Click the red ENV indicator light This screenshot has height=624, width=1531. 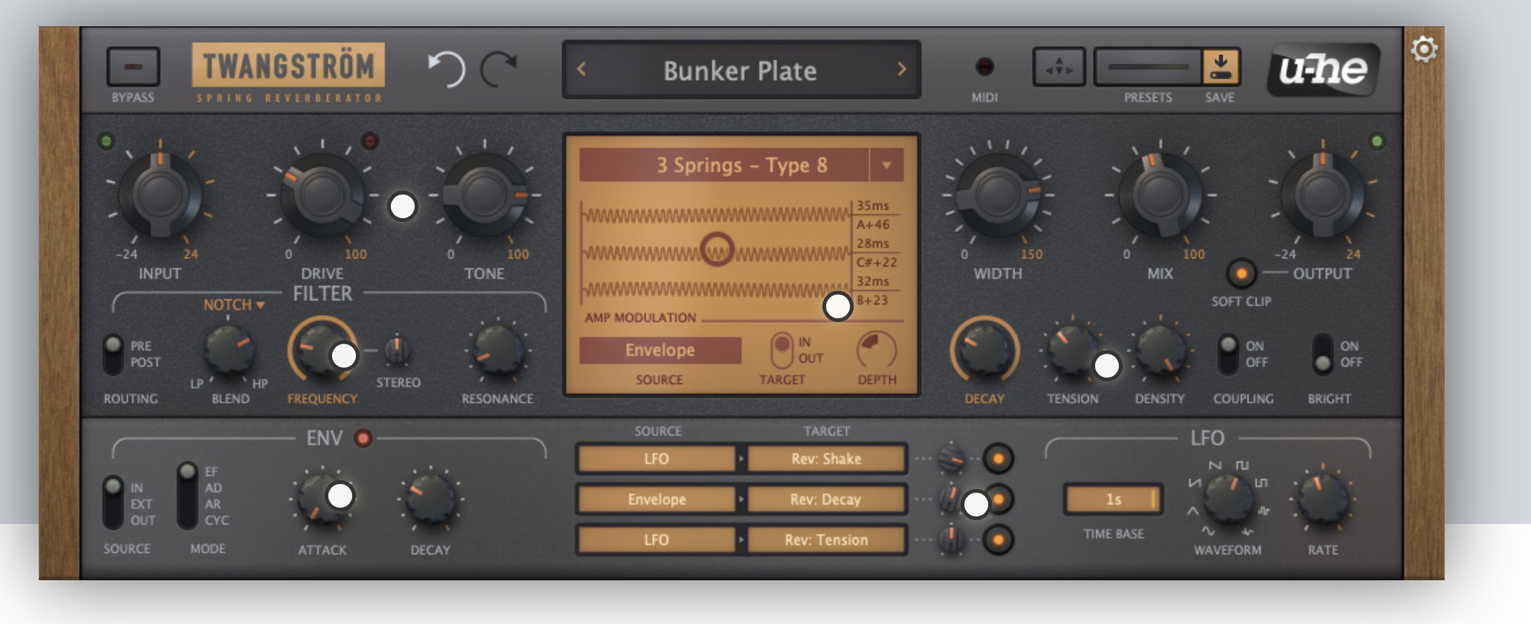363,438
